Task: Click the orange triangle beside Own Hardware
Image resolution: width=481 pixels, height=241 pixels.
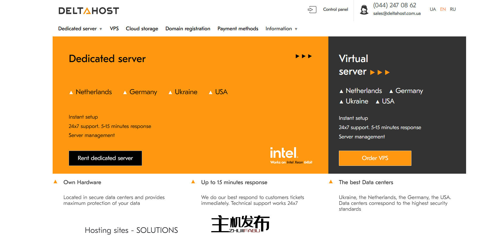Action: pyautogui.click(x=56, y=182)
